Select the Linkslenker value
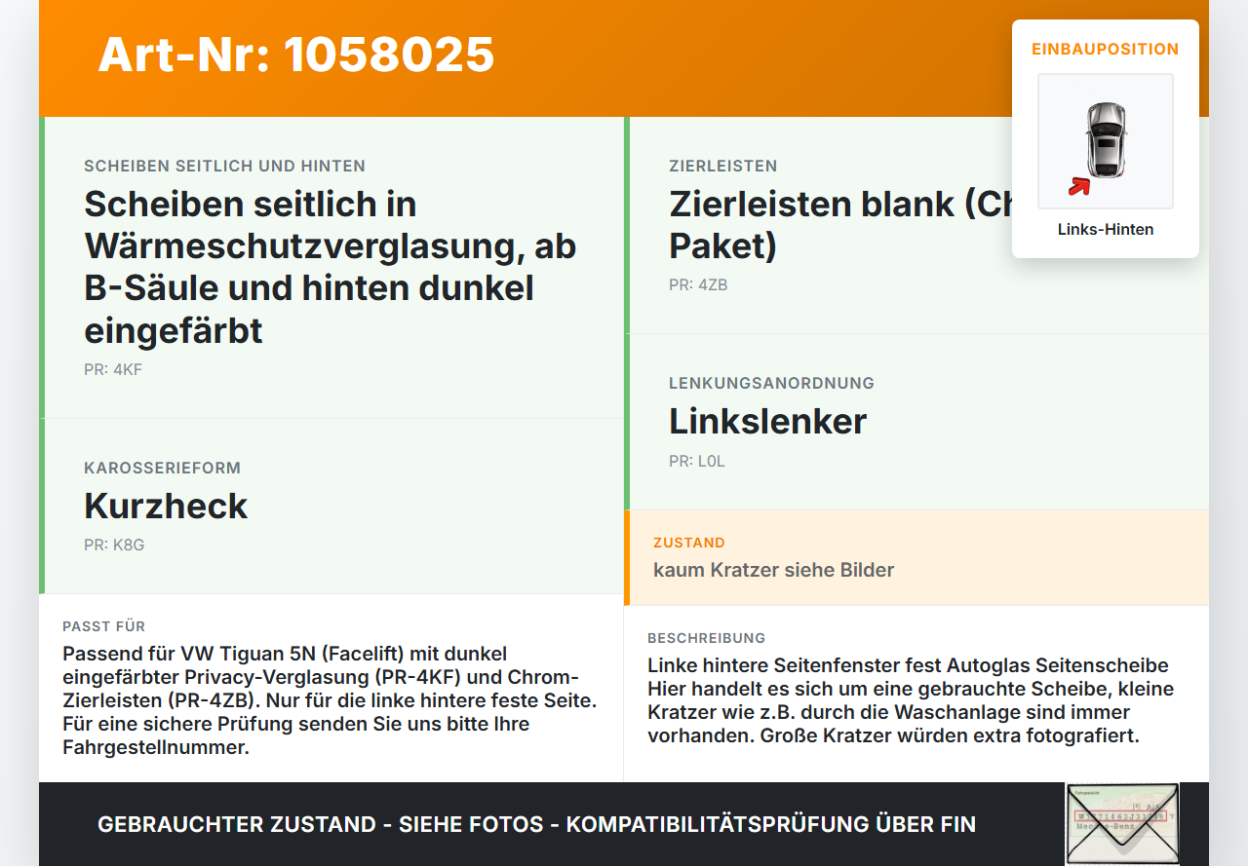This screenshot has height=866, width=1248. (767, 421)
